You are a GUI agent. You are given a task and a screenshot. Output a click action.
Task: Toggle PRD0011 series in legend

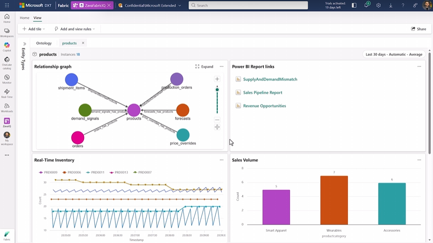(95, 172)
